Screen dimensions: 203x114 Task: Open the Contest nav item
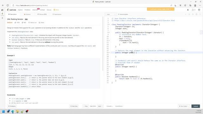tap(42, 10)
